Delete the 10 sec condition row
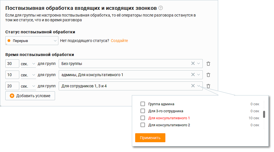Image resolution: width=274 pixels, height=152 pixels. coord(208,75)
